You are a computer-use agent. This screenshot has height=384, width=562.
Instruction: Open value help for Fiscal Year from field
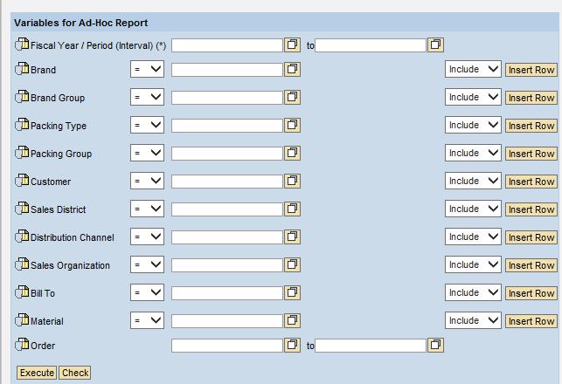coord(292,45)
